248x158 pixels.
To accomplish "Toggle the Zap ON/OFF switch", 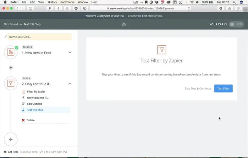I will [x=236, y=24].
